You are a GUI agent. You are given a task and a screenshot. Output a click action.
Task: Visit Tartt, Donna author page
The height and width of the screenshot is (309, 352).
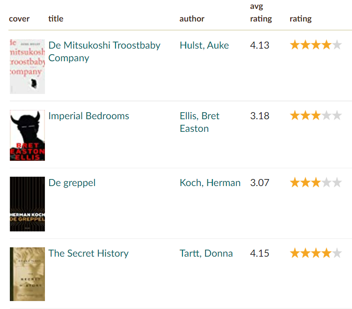click(206, 253)
